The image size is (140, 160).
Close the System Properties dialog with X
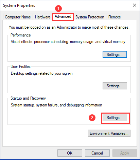(135, 5)
